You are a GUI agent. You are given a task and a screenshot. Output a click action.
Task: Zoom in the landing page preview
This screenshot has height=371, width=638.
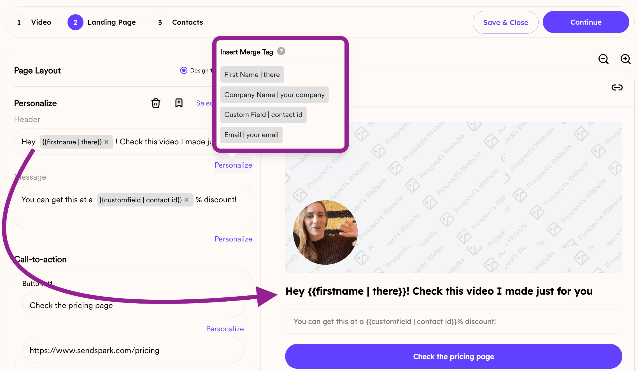625,59
